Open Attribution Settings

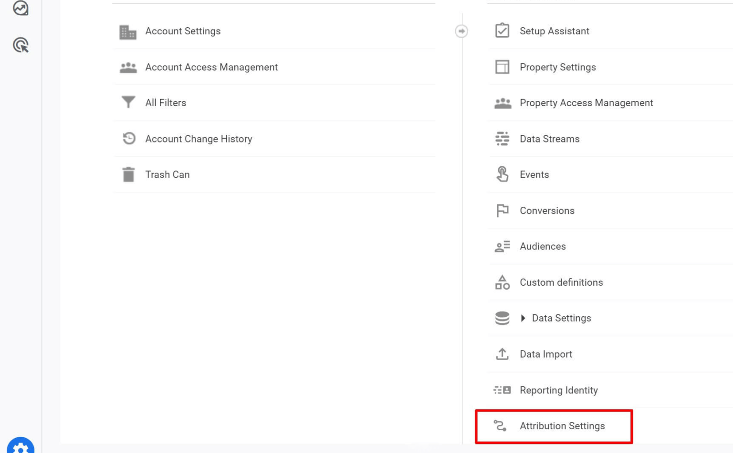[563, 426]
